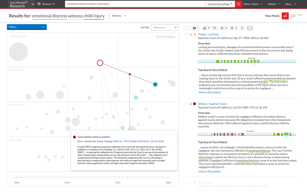The image size is (307, 192).
Task: Click red signal dot beside Ochoa v. Superior Court
Action: click(194, 104)
